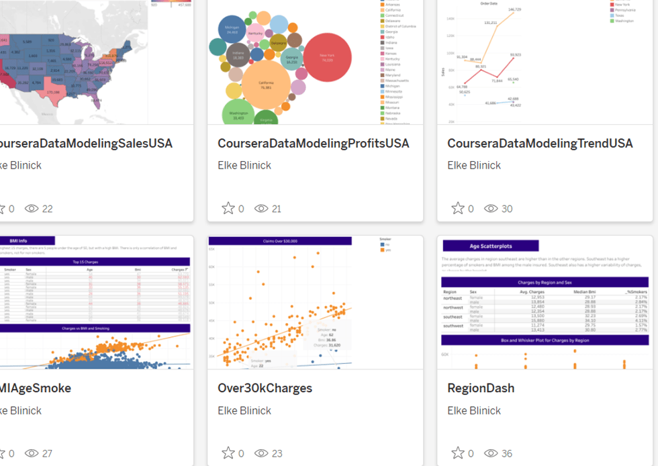Click the views eye icon under Over30kCharges
The height and width of the screenshot is (466, 658).
pyautogui.click(x=261, y=453)
